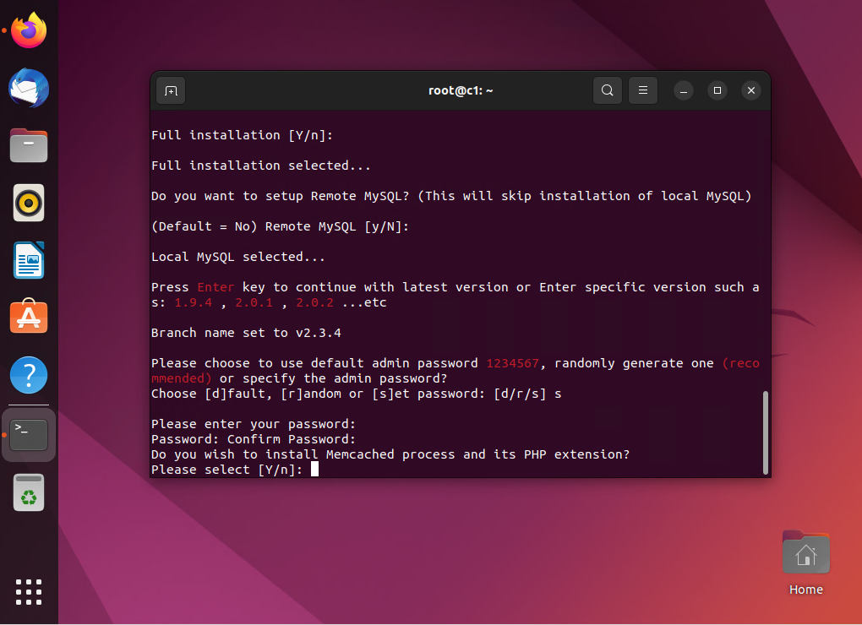Open a new terminal tab
Image resolution: width=862 pixels, height=625 pixels.
(x=171, y=90)
